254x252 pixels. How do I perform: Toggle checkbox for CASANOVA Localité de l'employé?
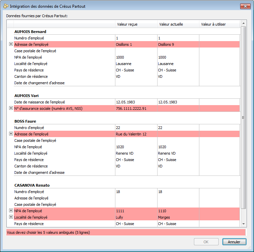pos(11,217)
